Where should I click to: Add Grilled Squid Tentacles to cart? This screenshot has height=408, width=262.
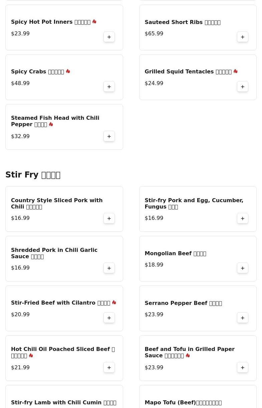tap(243, 87)
